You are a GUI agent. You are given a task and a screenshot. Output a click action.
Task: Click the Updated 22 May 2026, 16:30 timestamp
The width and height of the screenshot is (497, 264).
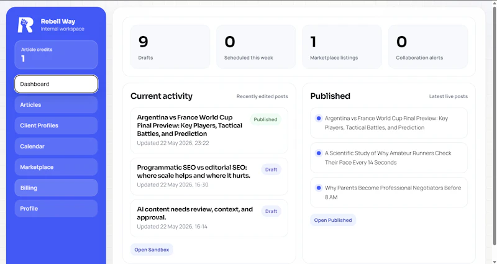tap(173, 184)
